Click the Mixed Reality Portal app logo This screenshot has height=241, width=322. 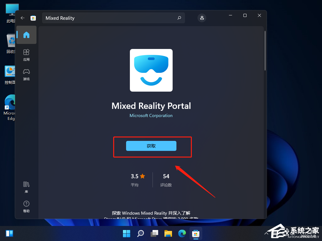click(x=151, y=70)
